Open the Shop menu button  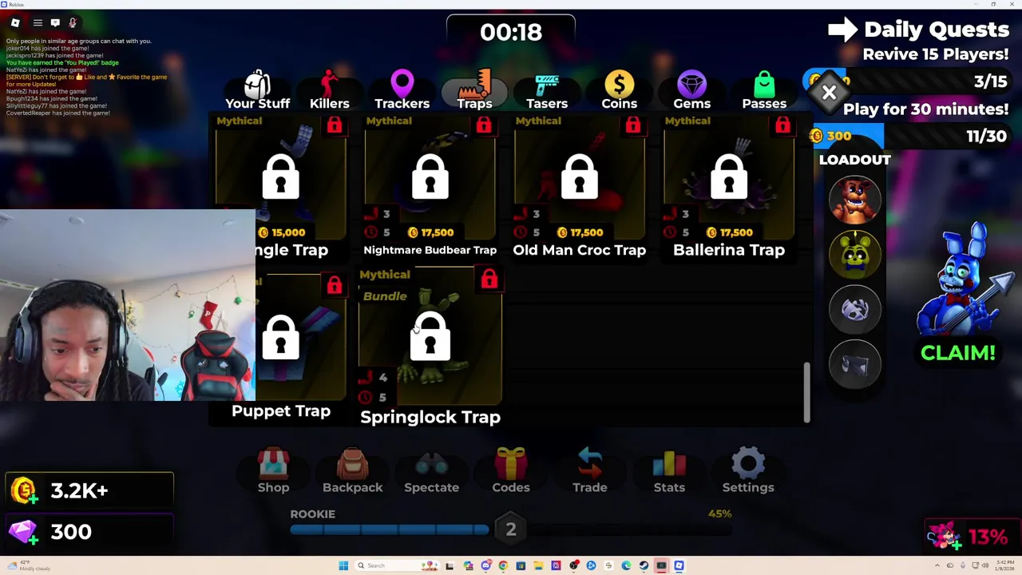coord(273,471)
